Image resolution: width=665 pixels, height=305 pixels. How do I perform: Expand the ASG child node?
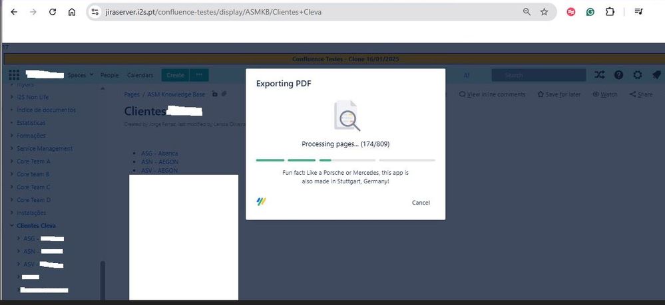19,239
